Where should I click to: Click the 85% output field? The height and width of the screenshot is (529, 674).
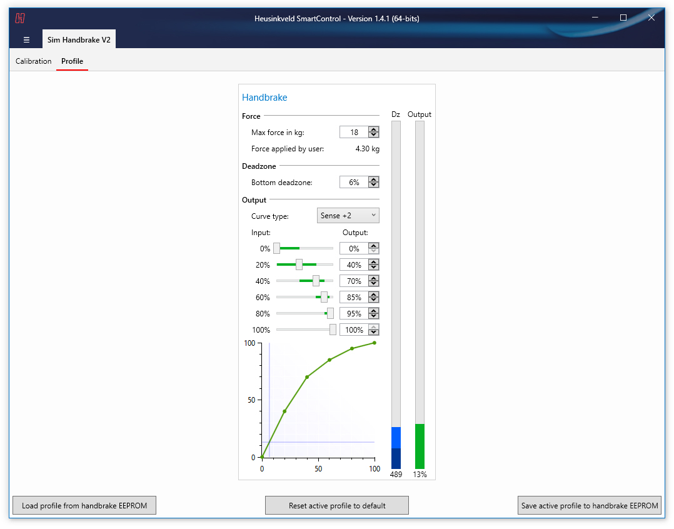click(x=354, y=298)
